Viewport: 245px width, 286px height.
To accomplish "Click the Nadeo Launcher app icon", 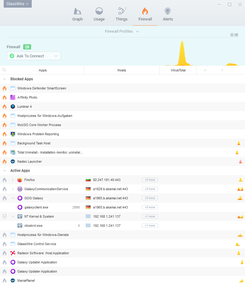I will [x=13, y=161].
